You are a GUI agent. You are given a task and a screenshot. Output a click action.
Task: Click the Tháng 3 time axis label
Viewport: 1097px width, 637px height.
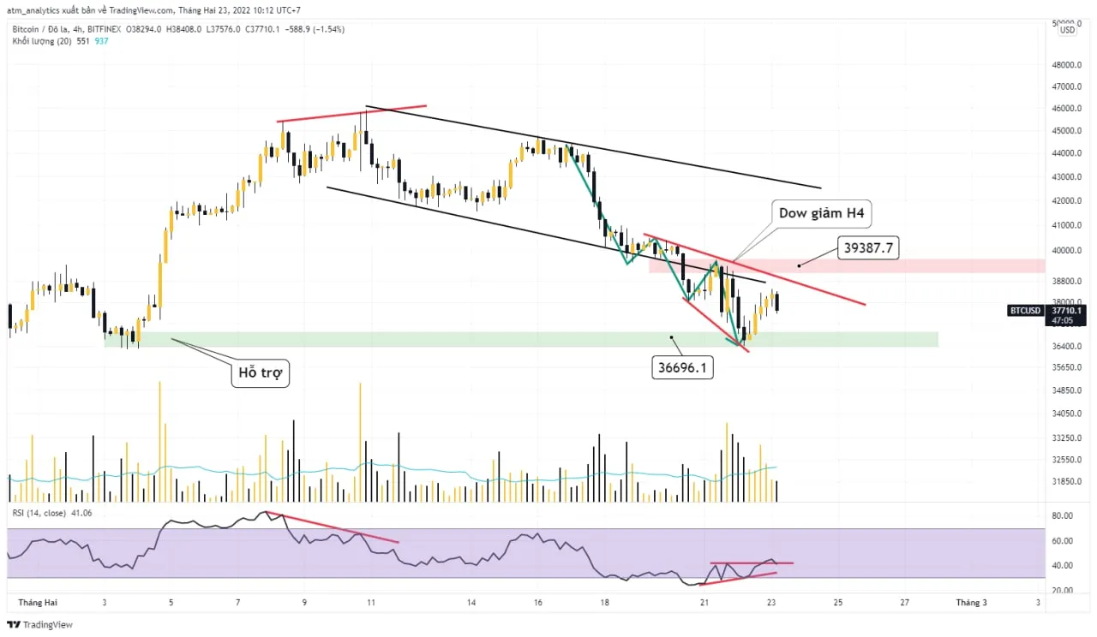click(x=971, y=603)
